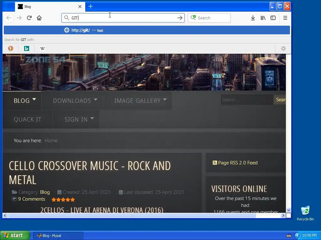Click the Home breadcrumb link
Image resolution: width=321 pixels, height=240 pixels.
tap(51, 140)
